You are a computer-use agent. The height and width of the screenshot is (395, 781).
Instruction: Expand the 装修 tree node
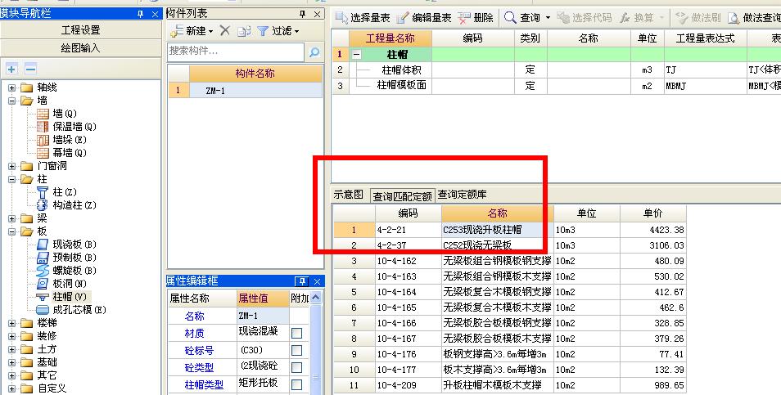(12, 336)
